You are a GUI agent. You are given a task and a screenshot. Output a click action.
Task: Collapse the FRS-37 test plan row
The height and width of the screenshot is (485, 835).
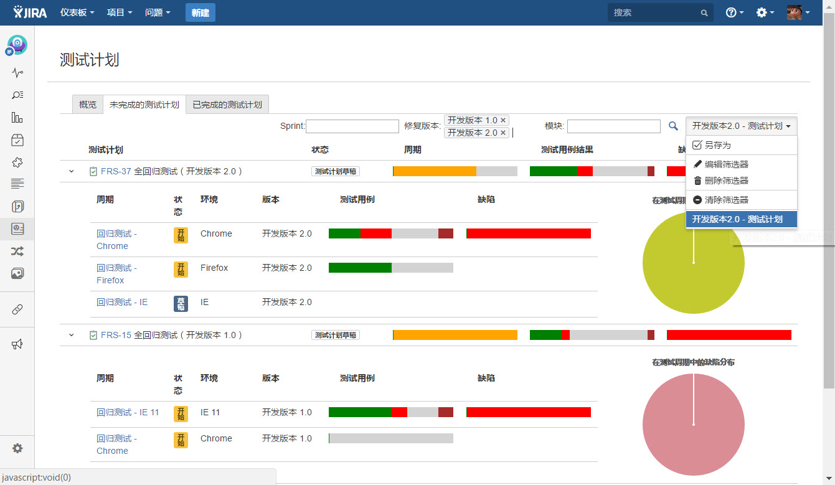72,171
